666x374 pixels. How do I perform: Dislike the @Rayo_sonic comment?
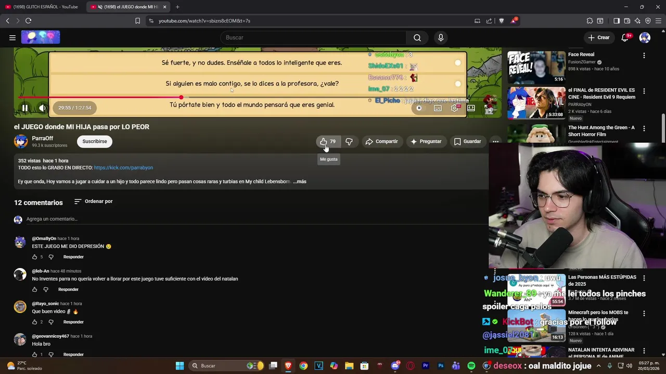[51, 322]
